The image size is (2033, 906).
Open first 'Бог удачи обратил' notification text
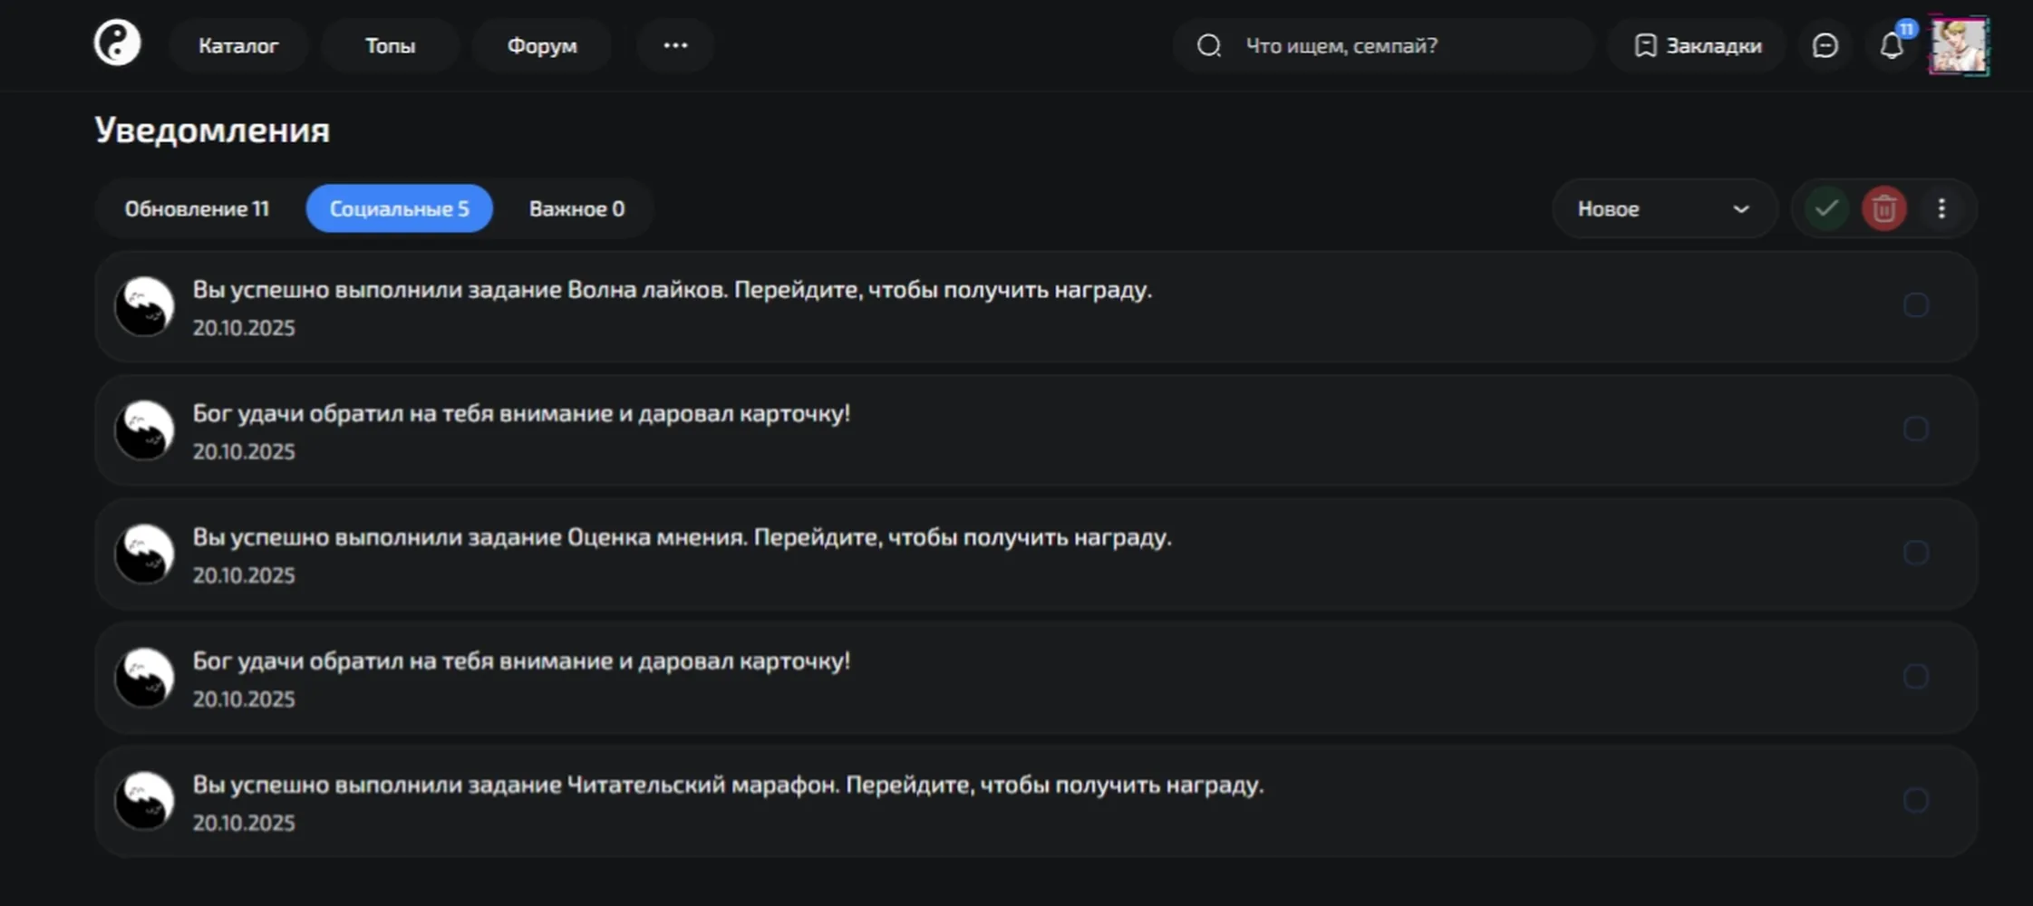521,414
